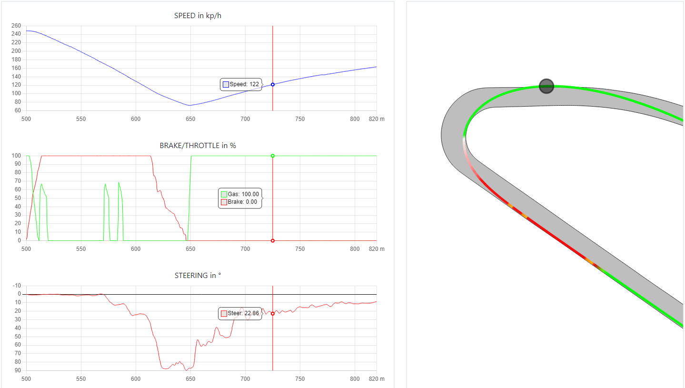Click the car position marker on track map
The image size is (685, 388).
click(546, 86)
